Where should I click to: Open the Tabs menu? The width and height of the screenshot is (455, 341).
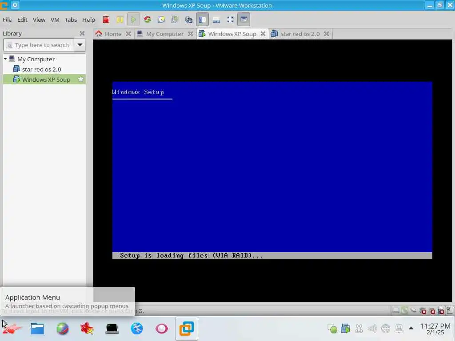point(71,20)
